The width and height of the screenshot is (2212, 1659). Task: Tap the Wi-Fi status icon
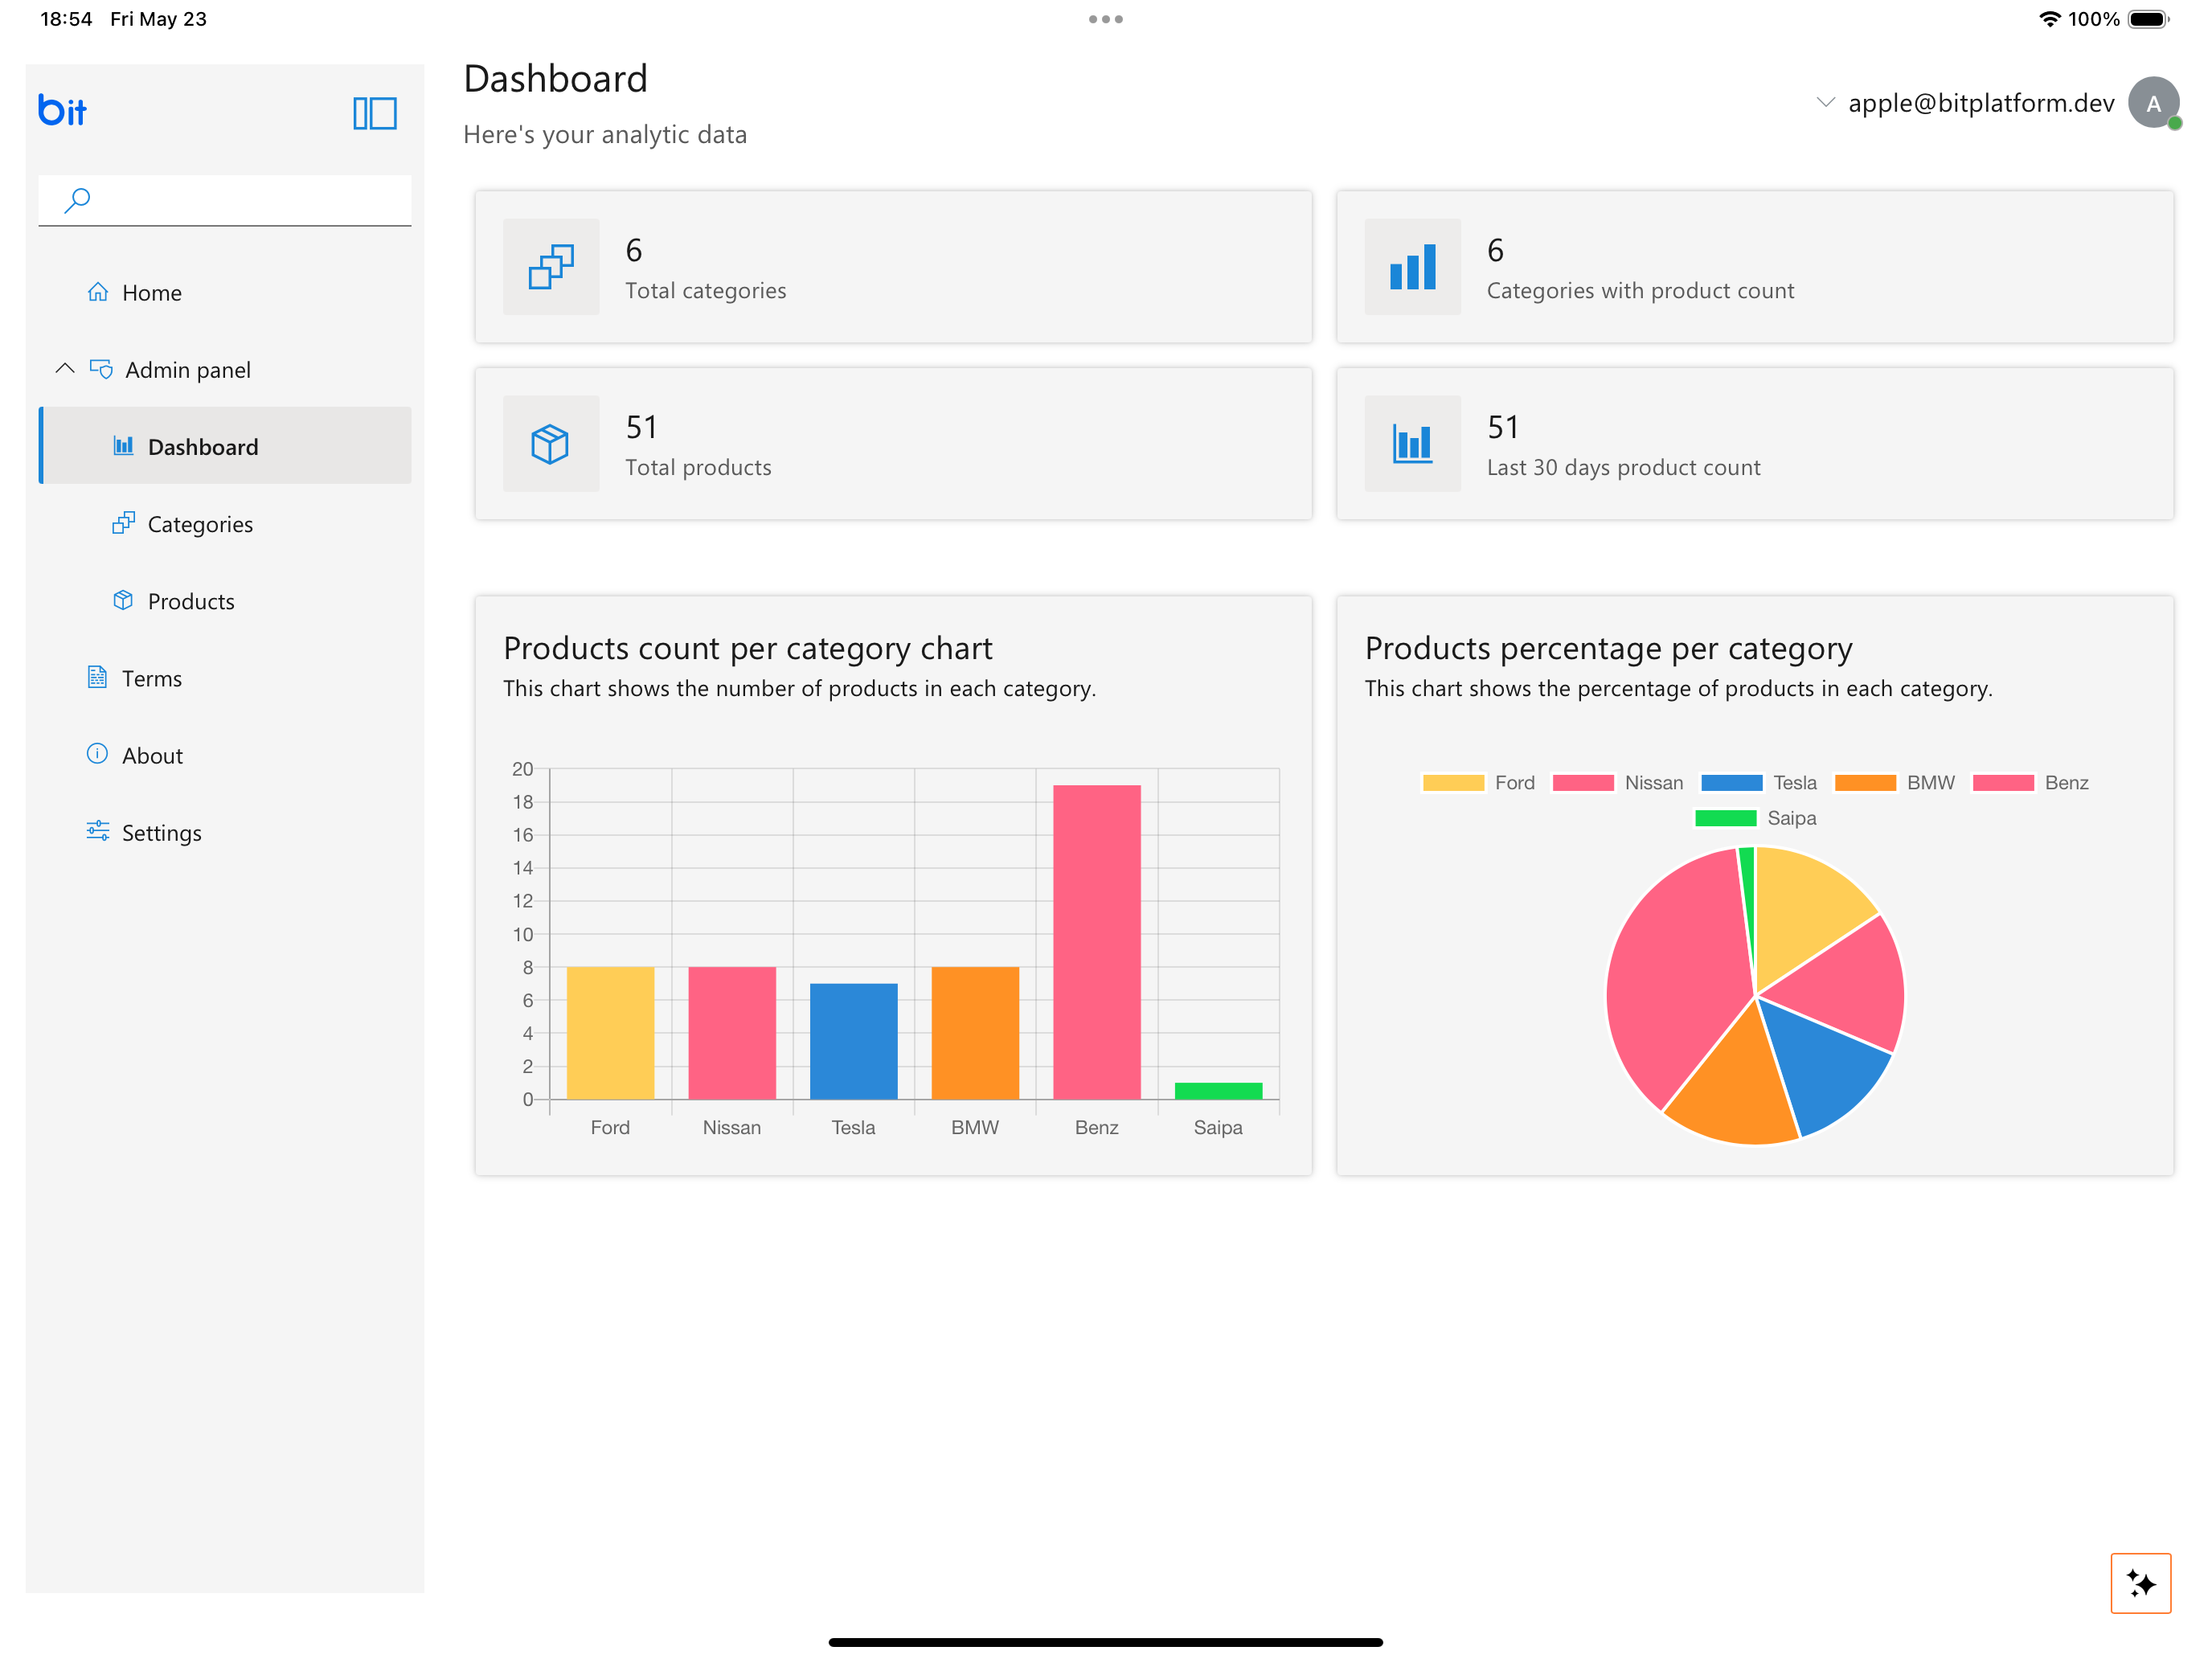[x=2049, y=19]
